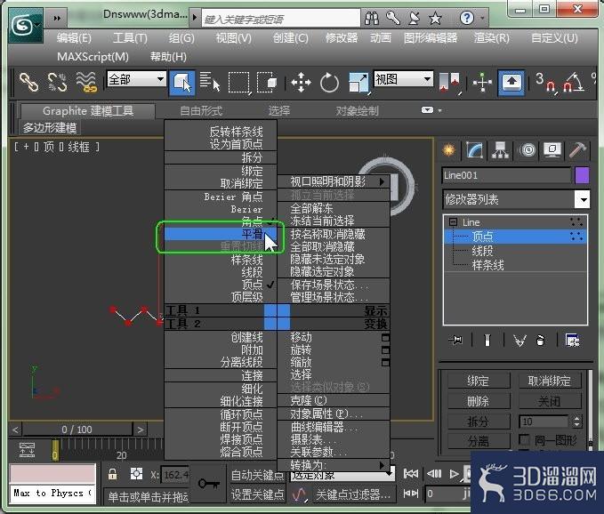The width and height of the screenshot is (604, 514).
Task: Open the 全部 selection filter dropdown
Action: 136,80
